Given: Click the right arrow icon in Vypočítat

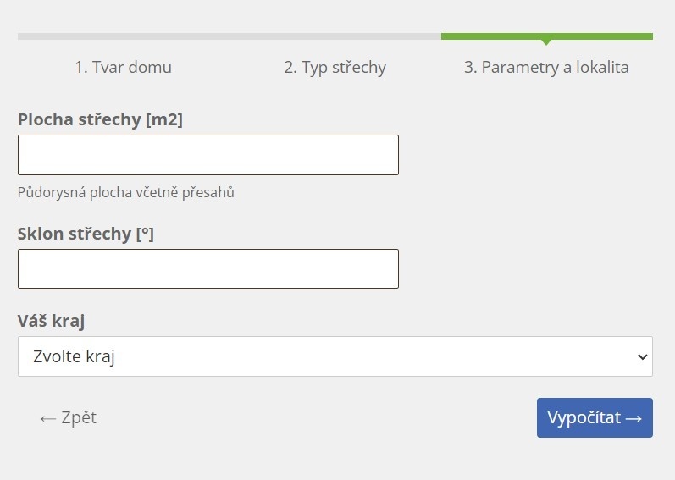Looking at the screenshot, I should 634,418.
